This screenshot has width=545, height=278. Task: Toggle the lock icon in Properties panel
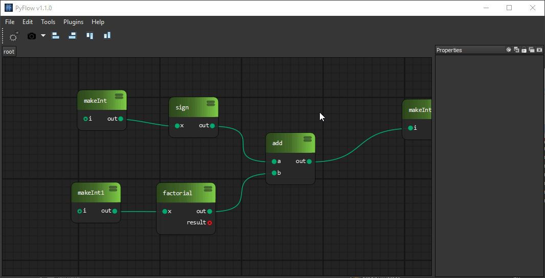tap(524, 50)
